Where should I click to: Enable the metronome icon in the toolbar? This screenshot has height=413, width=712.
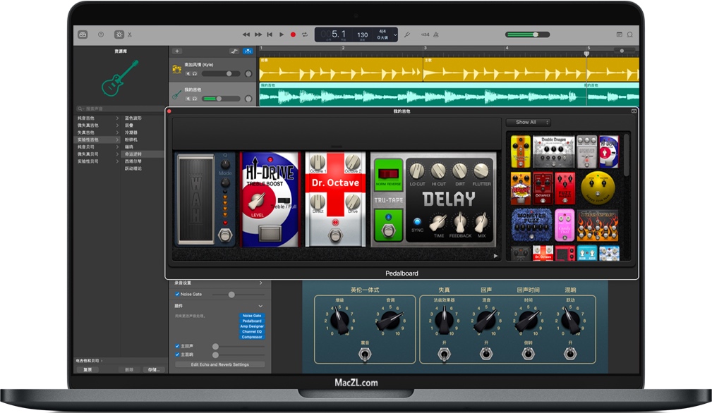coord(437,34)
